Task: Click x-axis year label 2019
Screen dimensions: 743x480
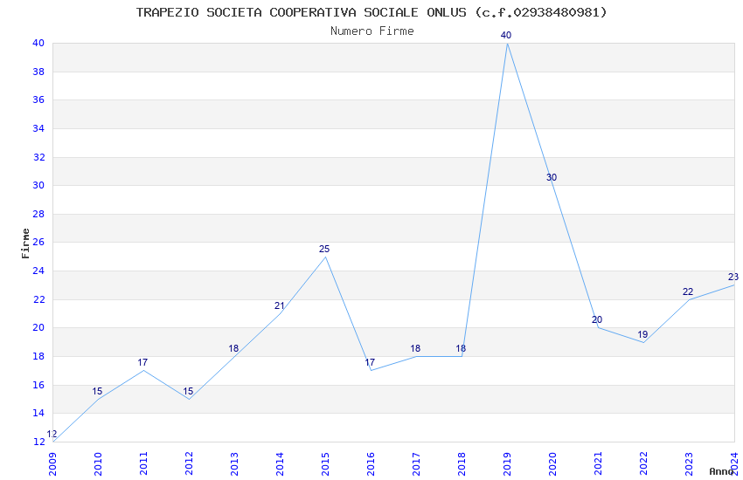Action: click(508, 463)
